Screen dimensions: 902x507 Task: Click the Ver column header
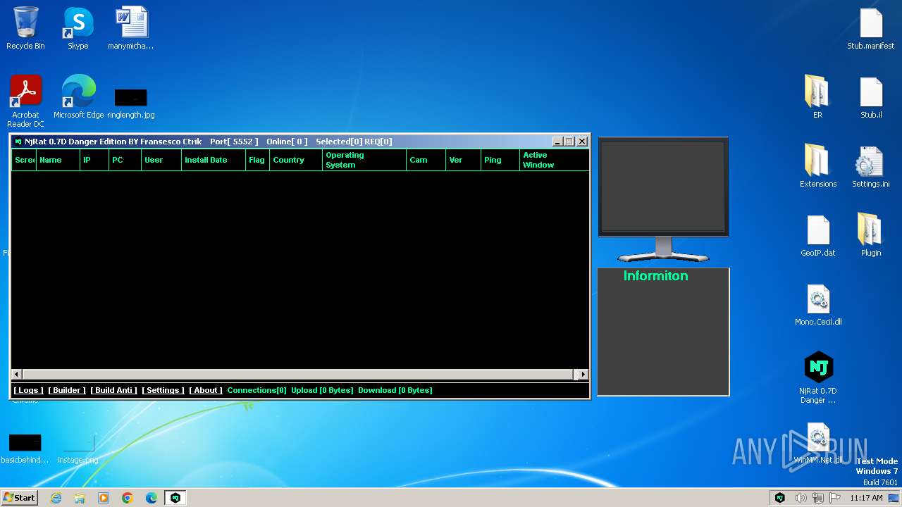coord(463,160)
